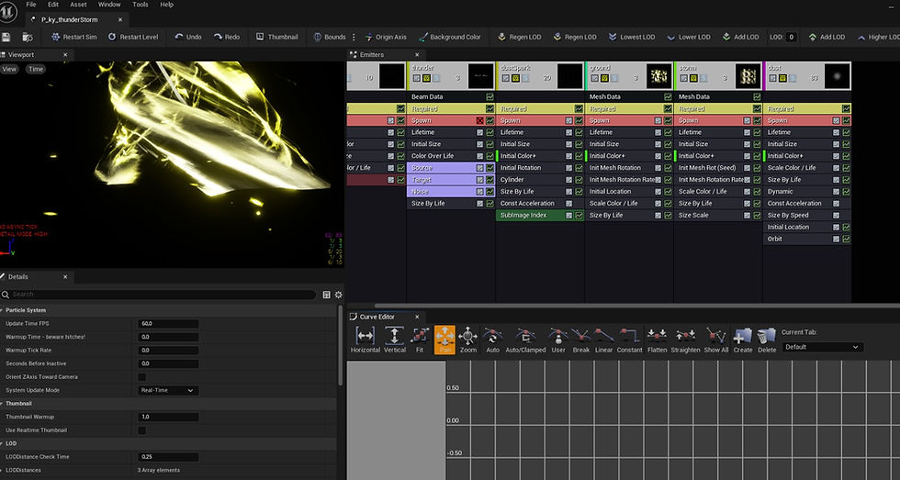
Task: Collapse the Particle System section
Action: [2, 310]
